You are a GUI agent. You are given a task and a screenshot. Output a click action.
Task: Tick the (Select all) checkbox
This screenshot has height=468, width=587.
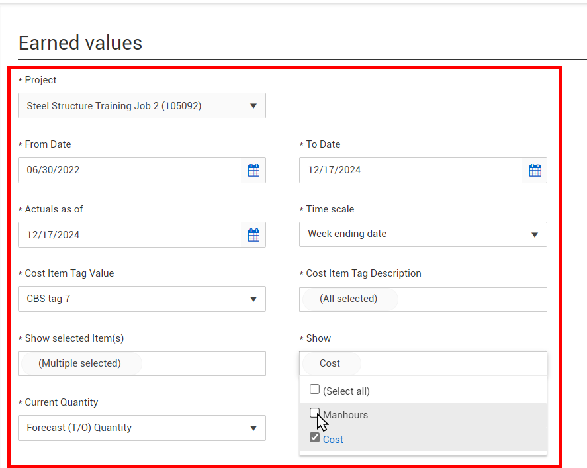[x=314, y=389]
